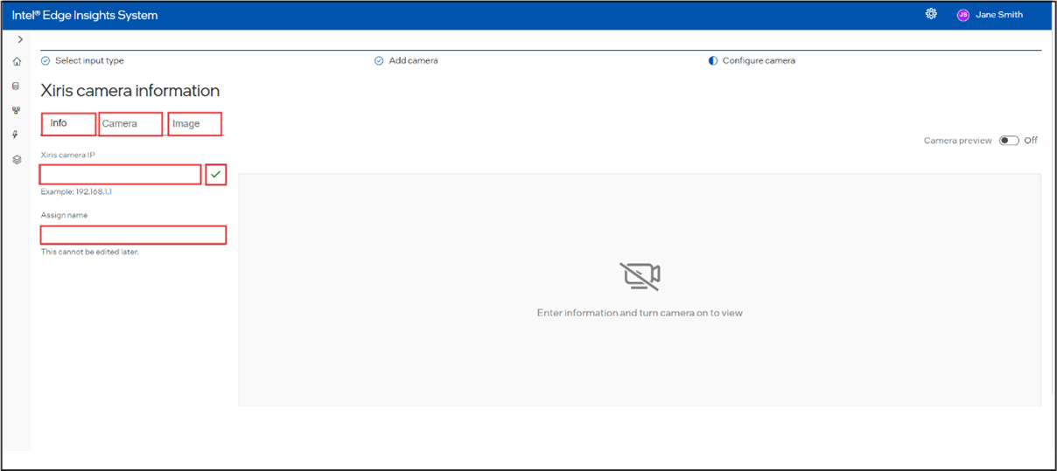The height and width of the screenshot is (471, 1057).
Task: Toggle the Camera preview switch
Action: click(1009, 141)
